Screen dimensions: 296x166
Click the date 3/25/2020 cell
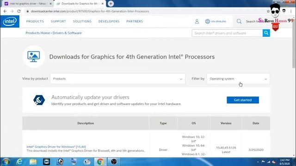[256, 150]
